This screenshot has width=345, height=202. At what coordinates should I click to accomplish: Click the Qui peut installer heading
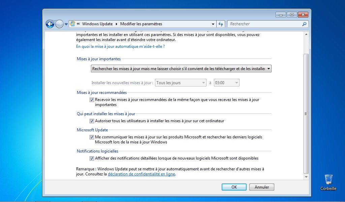coord(106,114)
